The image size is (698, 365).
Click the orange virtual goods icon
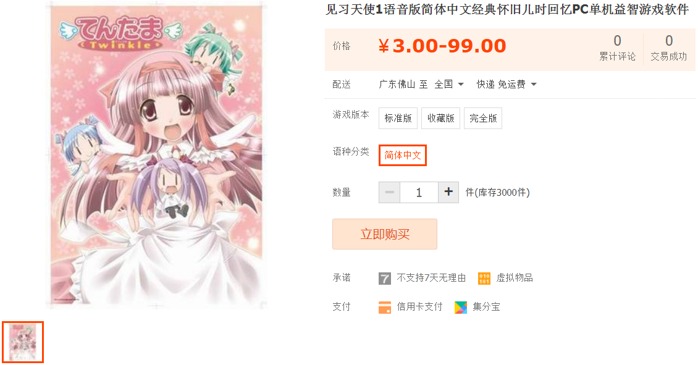pyautogui.click(x=484, y=278)
